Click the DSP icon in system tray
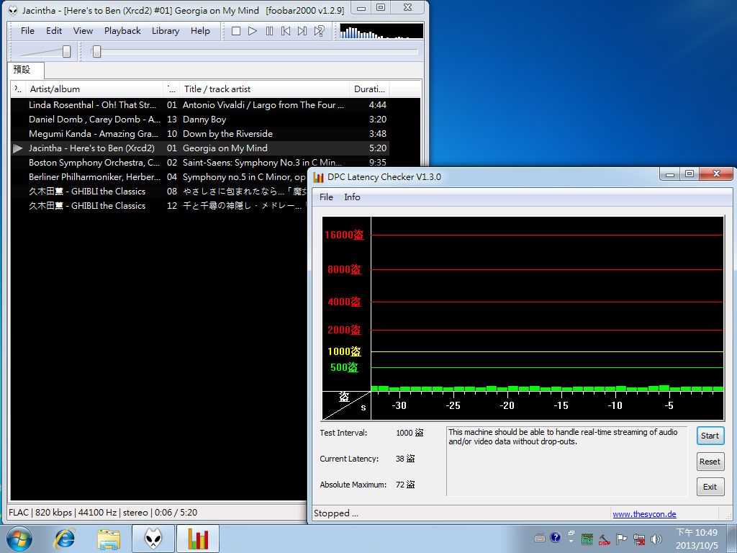Image resolution: width=737 pixels, height=553 pixels. pyautogui.click(x=604, y=539)
